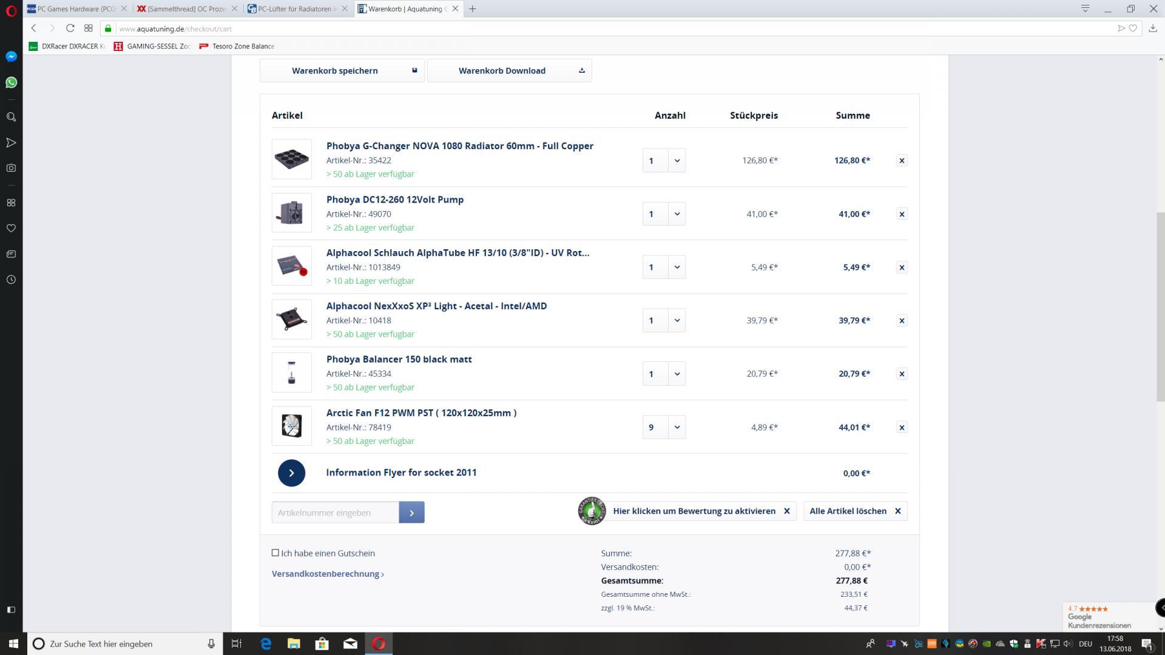Click Warenkorb Download button
Image resolution: width=1165 pixels, height=655 pixels.
510,70
